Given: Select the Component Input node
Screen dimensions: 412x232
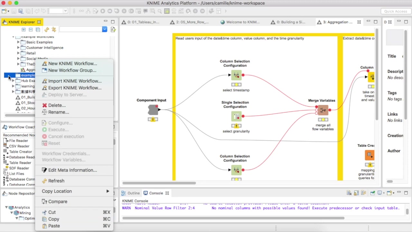Looking at the screenshot, I should (153, 110).
